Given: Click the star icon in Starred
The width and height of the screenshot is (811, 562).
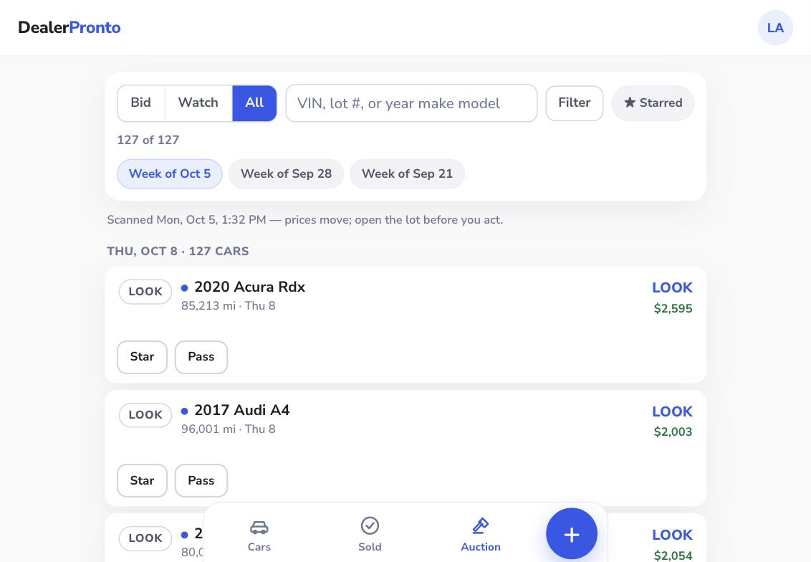Looking at the screenshot, I should point(630,103).
